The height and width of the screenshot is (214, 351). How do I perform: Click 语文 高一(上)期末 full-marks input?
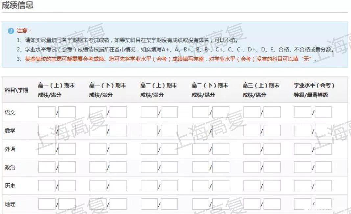click(x=67, y=112)
